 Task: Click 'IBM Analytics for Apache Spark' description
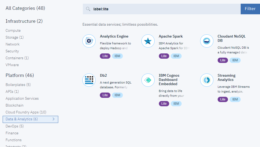click(174, 46)
